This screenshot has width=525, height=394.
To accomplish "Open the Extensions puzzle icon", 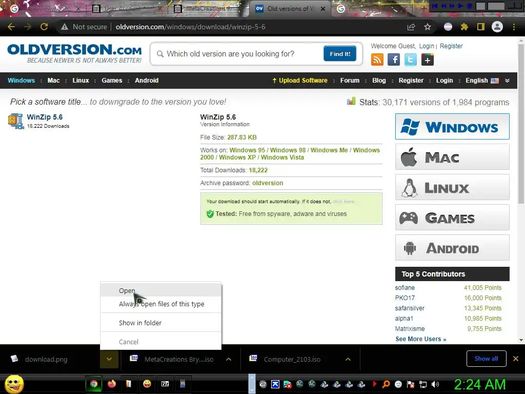I will pyautogui.click(x=465, y=27).
